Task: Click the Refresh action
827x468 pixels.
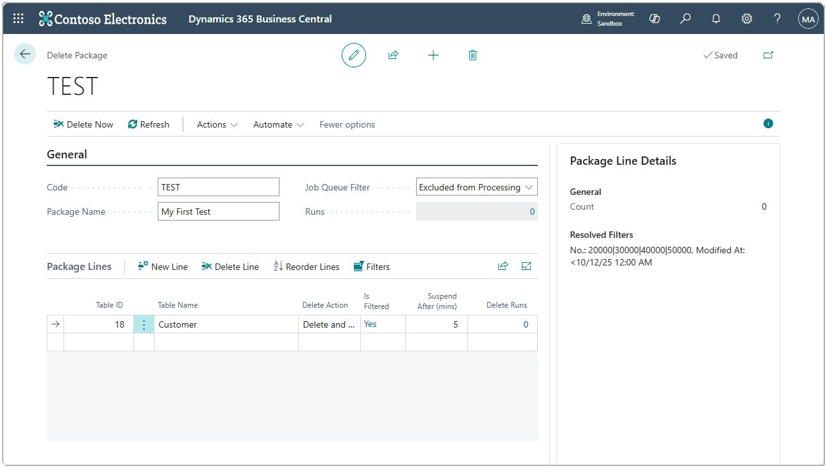Action: click(x=149, y=124)
